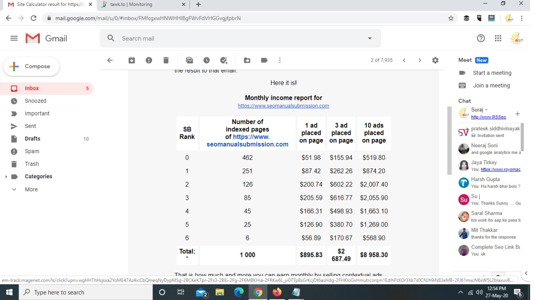Bookmark this page with star icon
Viewport: 534px width, 300px height.
pyautogui.click(x=451, y=18)
